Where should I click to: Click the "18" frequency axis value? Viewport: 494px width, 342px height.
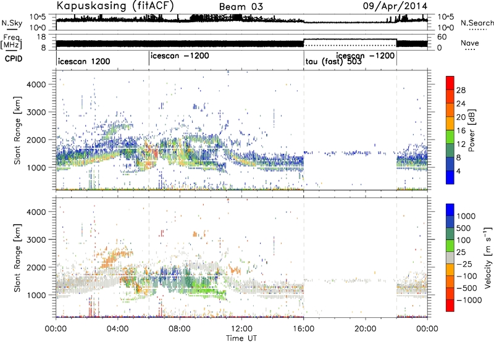[41, 37]
